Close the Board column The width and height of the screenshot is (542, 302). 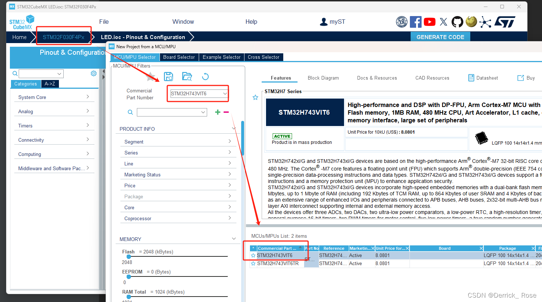[x=481, y=248]
